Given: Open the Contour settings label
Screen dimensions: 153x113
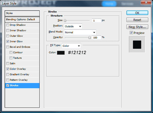Looking at the screenshot, I should click(18, 53).
